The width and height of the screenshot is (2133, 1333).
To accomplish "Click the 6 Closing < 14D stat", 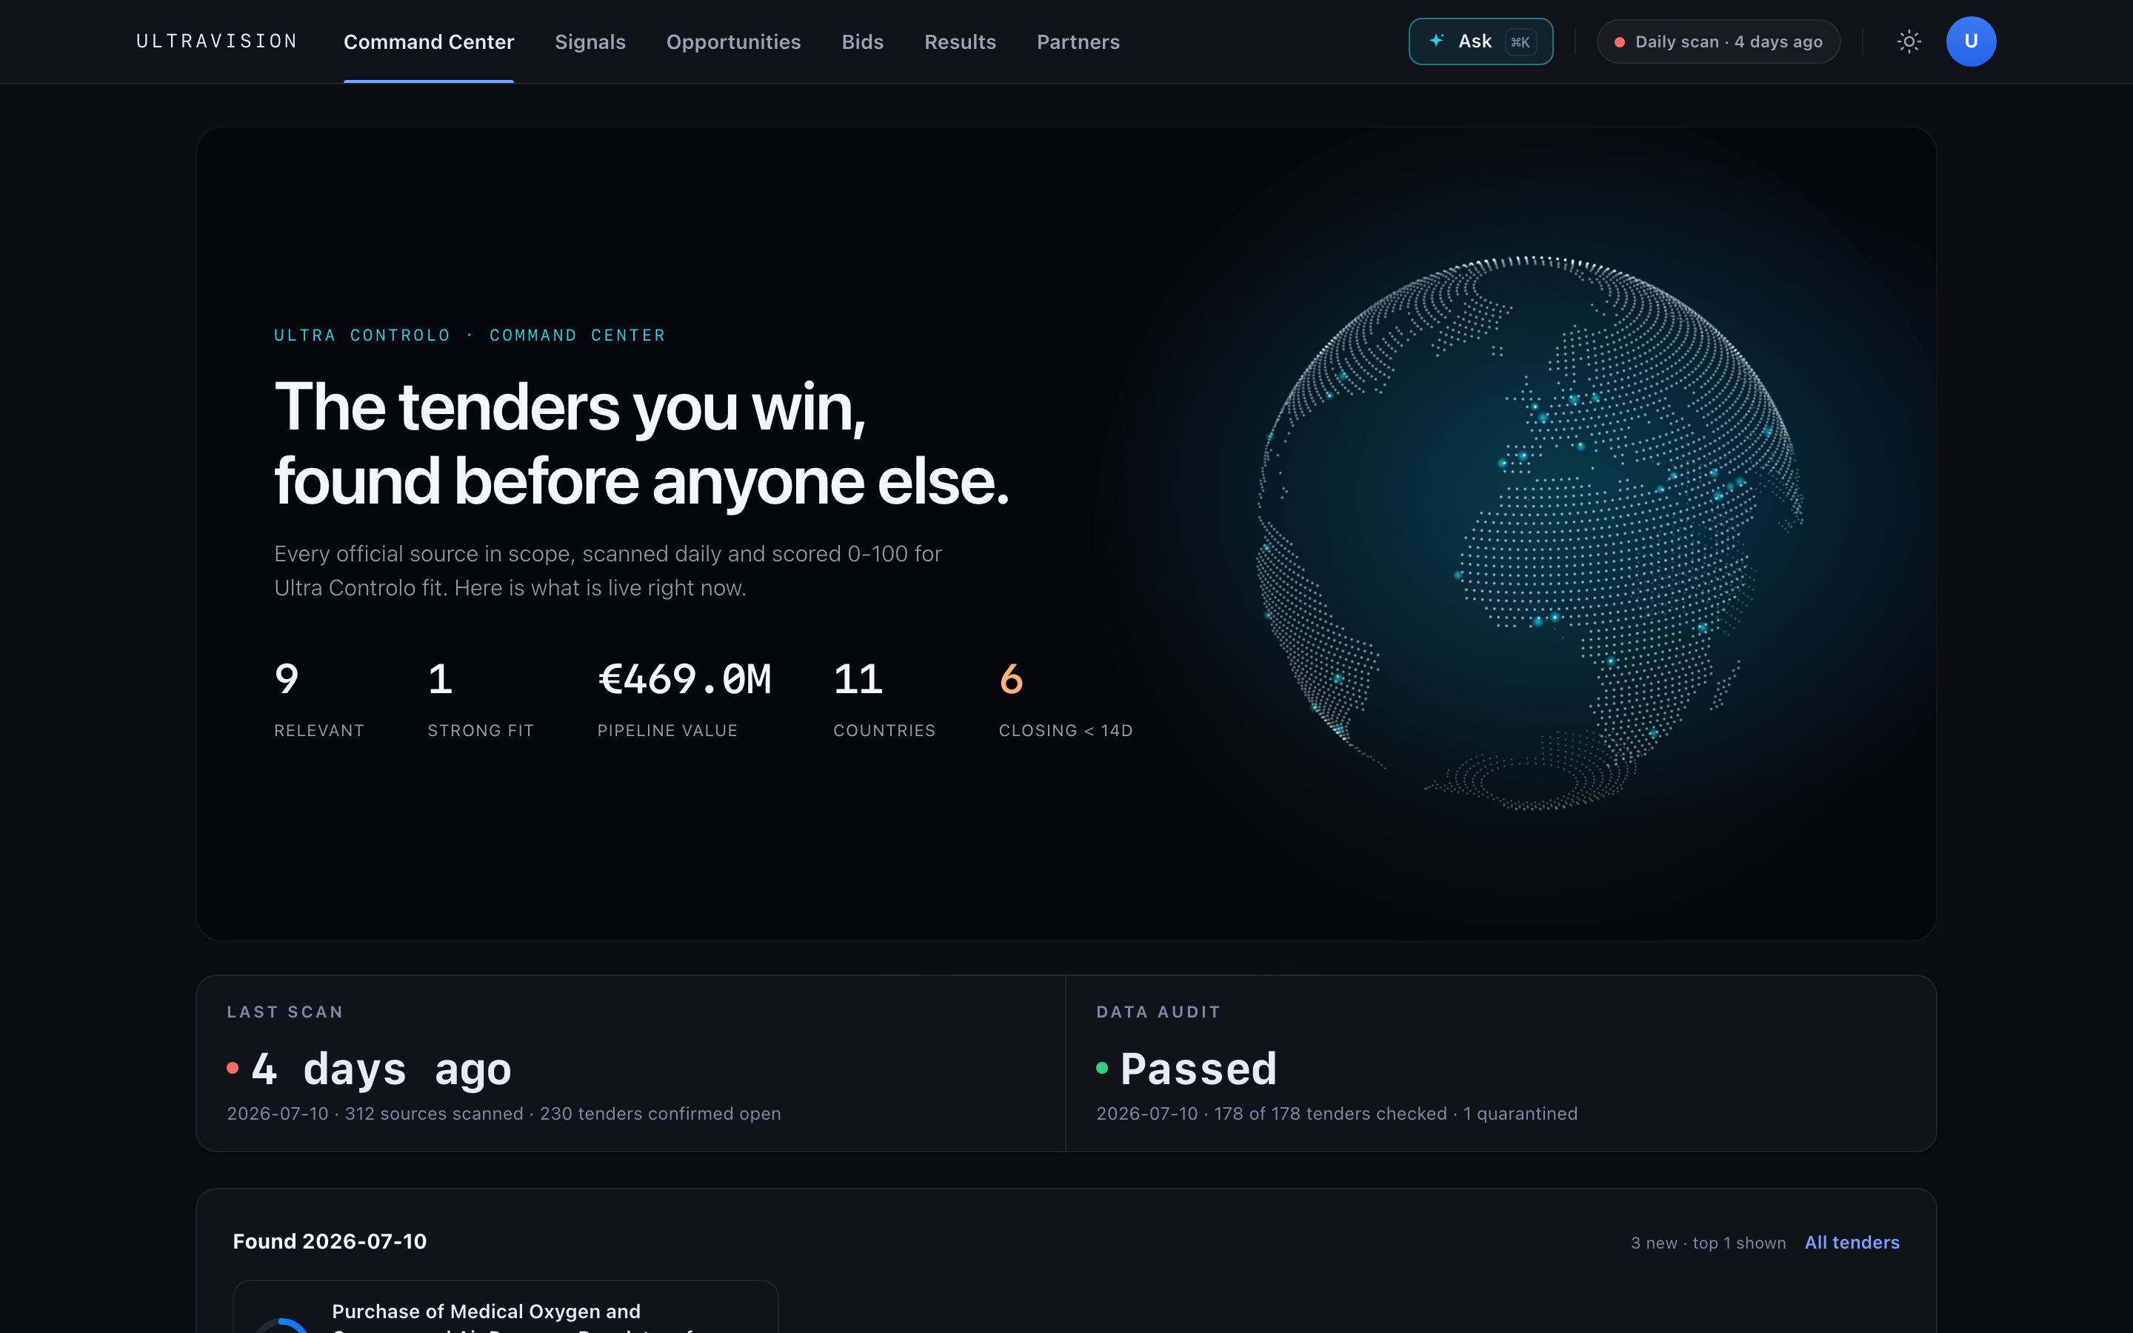I will click(1066, 700).
